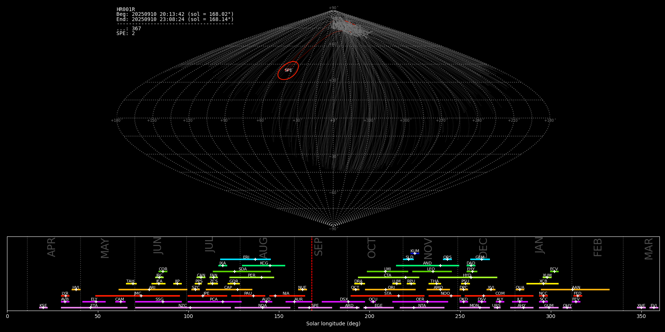The width and height of the screenshot is (665, 332).
Task: Click the cyan GEM shower bar
Action: point(480,259)
